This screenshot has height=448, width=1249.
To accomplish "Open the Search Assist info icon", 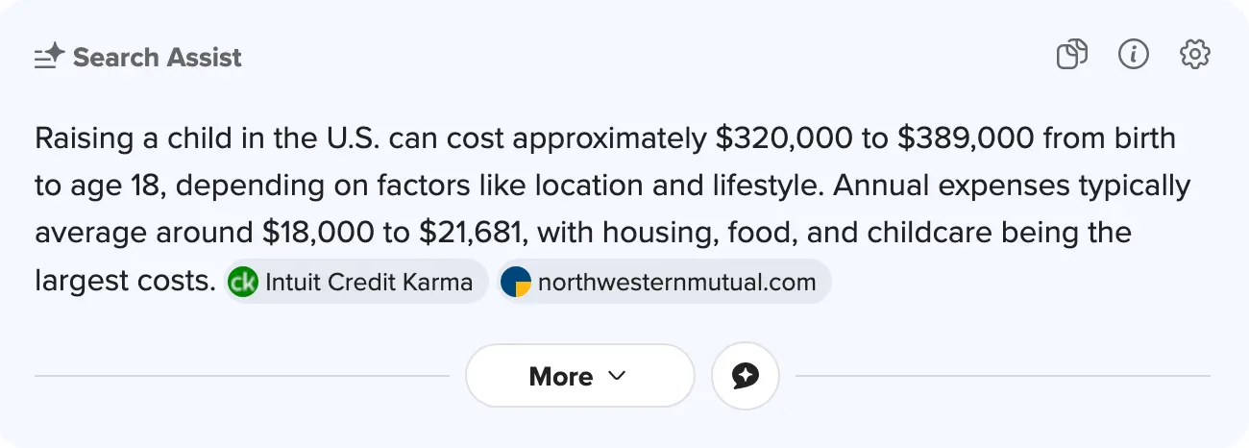I will 1134,55.
